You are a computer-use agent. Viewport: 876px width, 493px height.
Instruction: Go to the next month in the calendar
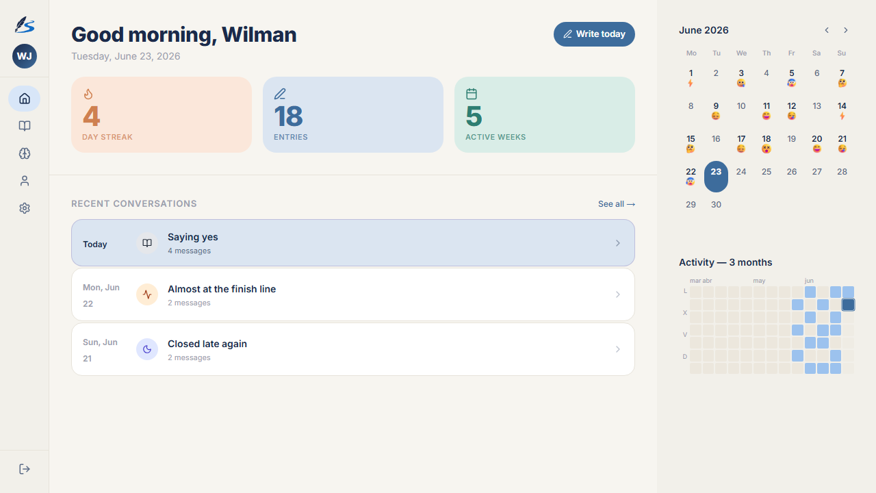846,30
